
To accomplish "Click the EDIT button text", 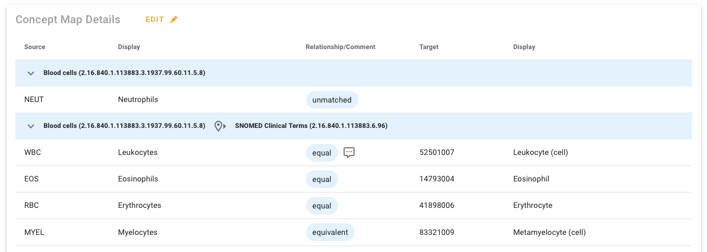I will (x=155, y=20).
